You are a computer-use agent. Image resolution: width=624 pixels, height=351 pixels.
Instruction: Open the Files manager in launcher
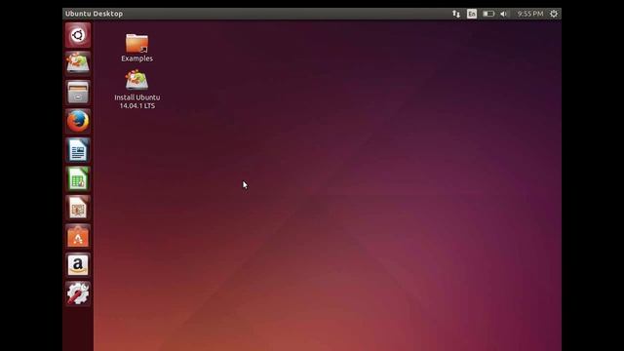78,93
